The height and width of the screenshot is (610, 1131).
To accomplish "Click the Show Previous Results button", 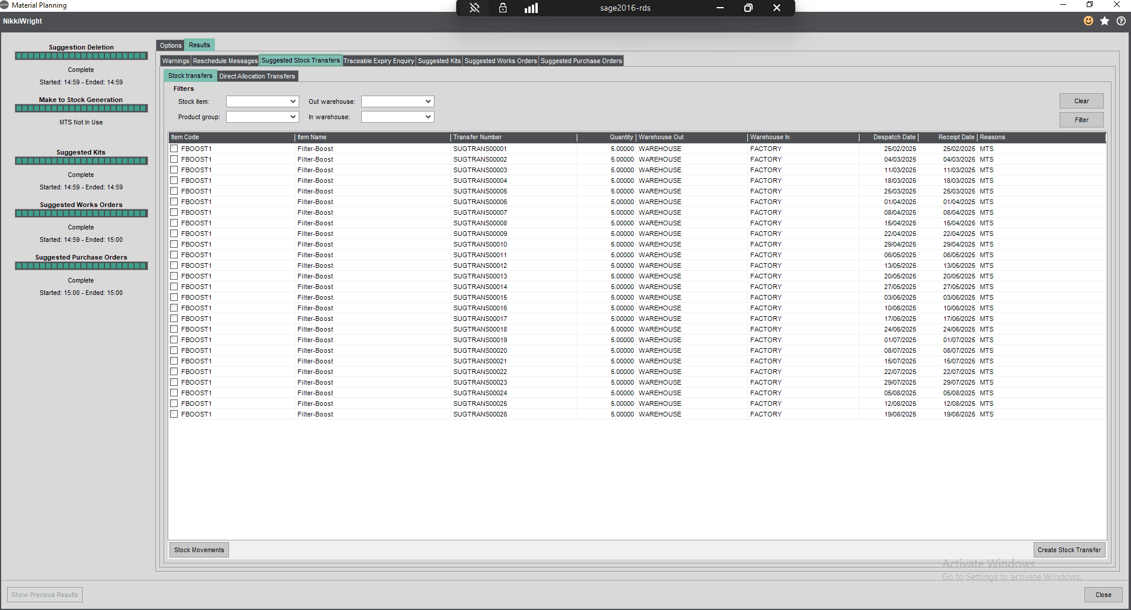I will (x=45, y=595).
